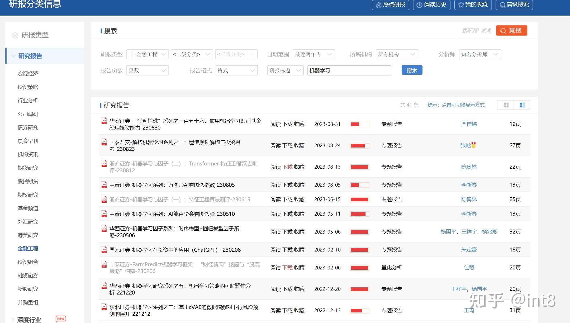Click PDF icon of 国元证券 ChatGPT report
The height and width of the screenshot is (323, 570).
(104, 250)
